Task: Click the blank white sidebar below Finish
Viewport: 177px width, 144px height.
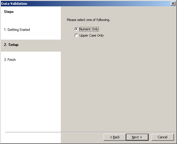Action: pyautogui.click(x=31, y=96)
